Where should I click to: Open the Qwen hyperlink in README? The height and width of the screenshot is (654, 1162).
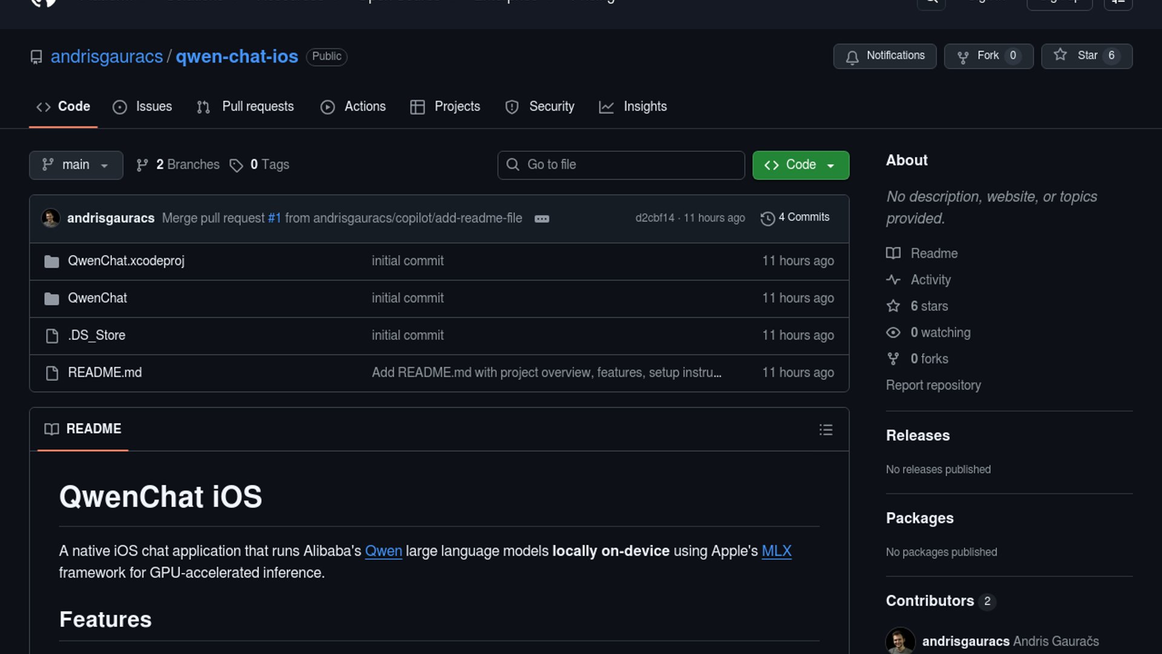[383, 551]
